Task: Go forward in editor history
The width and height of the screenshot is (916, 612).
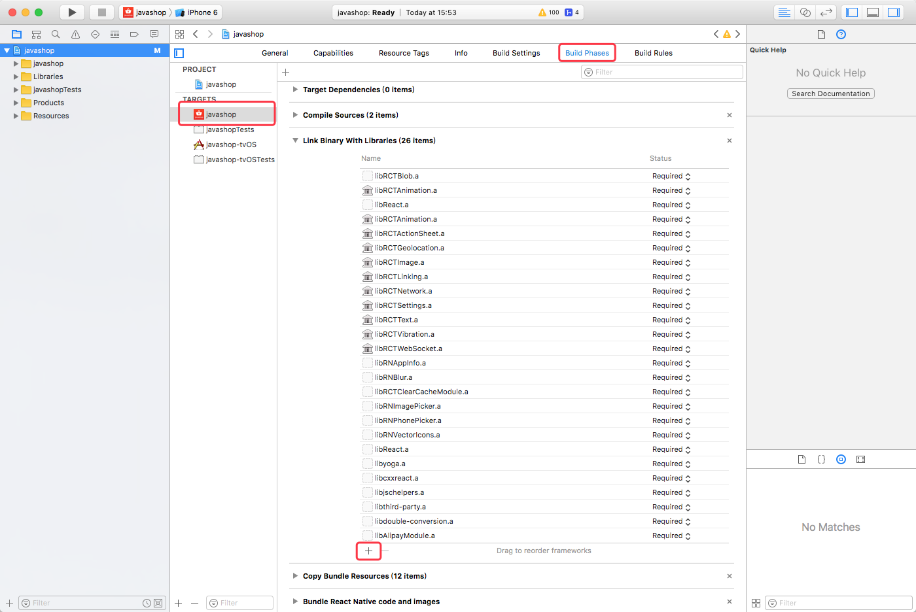Action: (x=210, y=34)
